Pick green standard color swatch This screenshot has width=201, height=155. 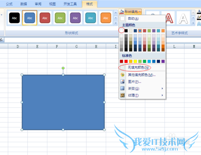point(145,61)
